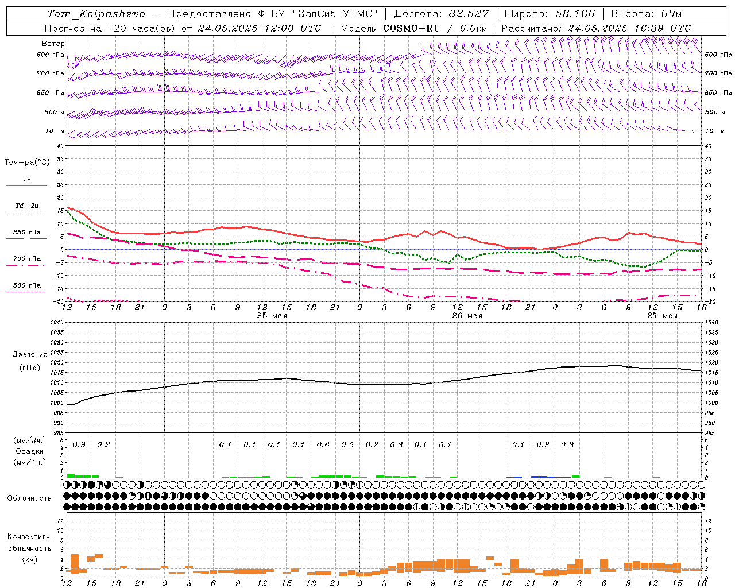Click the '10 м' wind level label on left
735x588 pixels.
click(55, 131)
